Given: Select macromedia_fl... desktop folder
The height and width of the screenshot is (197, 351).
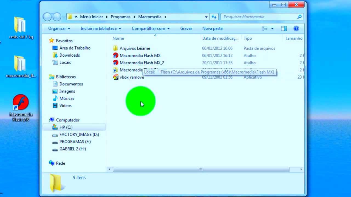Looking at the screenshot, I should [x=21, y=66].
